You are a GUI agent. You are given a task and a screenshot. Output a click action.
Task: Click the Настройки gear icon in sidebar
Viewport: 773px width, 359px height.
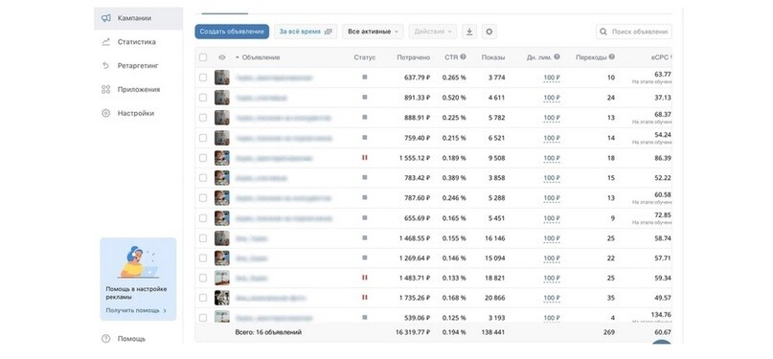point(106,113)
